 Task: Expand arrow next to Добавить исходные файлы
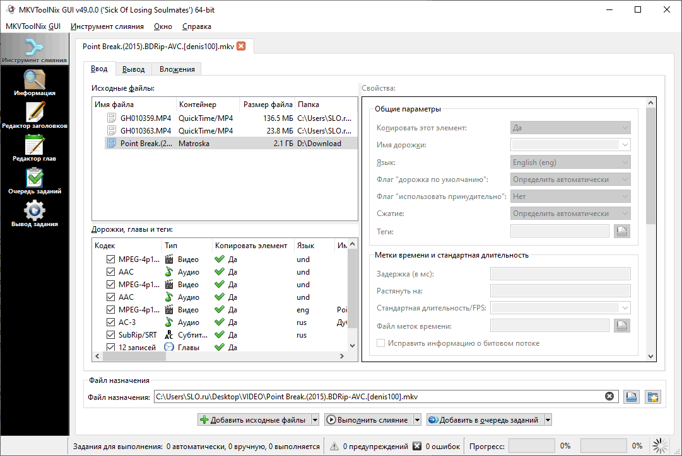pos(315,419)
